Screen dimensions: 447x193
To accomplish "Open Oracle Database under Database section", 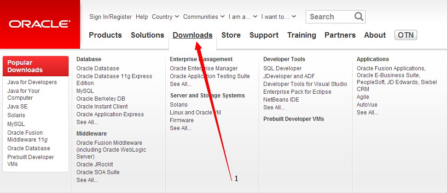I will 98,68.
